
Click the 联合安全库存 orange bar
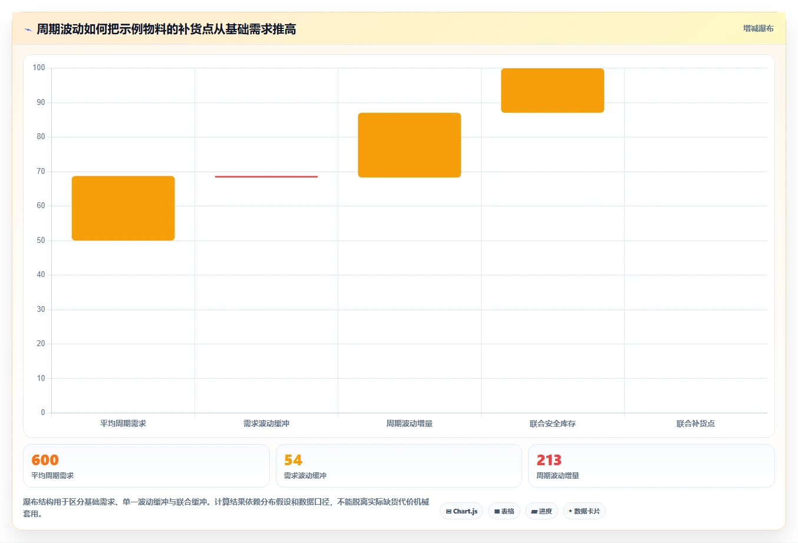tap(553, 90)
